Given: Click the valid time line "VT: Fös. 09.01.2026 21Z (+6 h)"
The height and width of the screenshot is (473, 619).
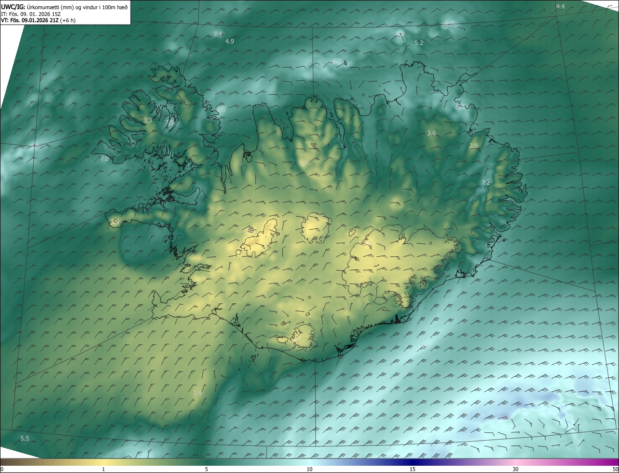Looking at the screenshot, I should 38,20.
